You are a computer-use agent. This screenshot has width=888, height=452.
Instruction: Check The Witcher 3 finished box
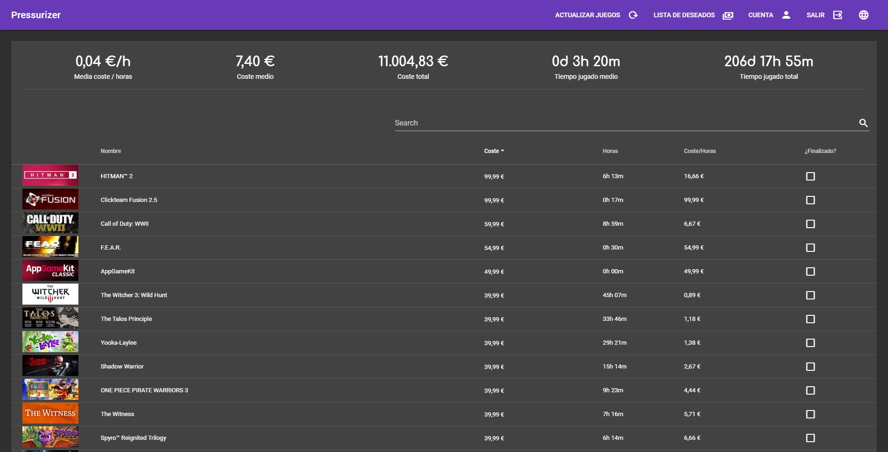(x=811, y=295)
